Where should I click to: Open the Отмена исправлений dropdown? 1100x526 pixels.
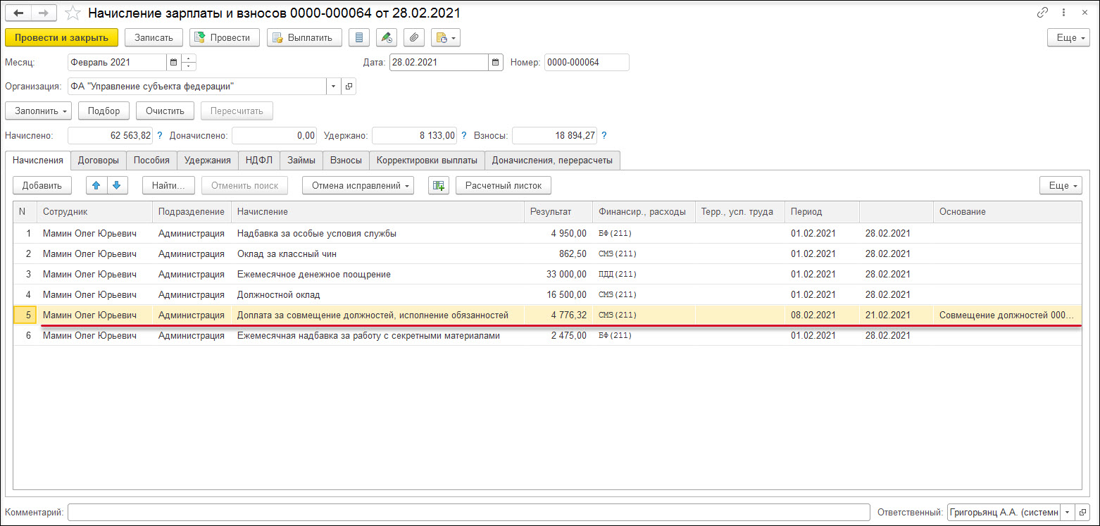coord(358,185)
